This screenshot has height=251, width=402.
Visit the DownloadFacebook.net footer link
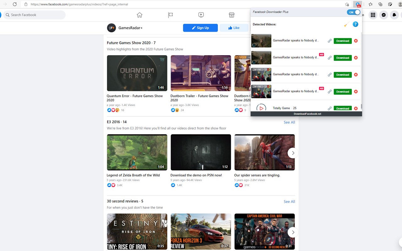(x=307, y=114)
